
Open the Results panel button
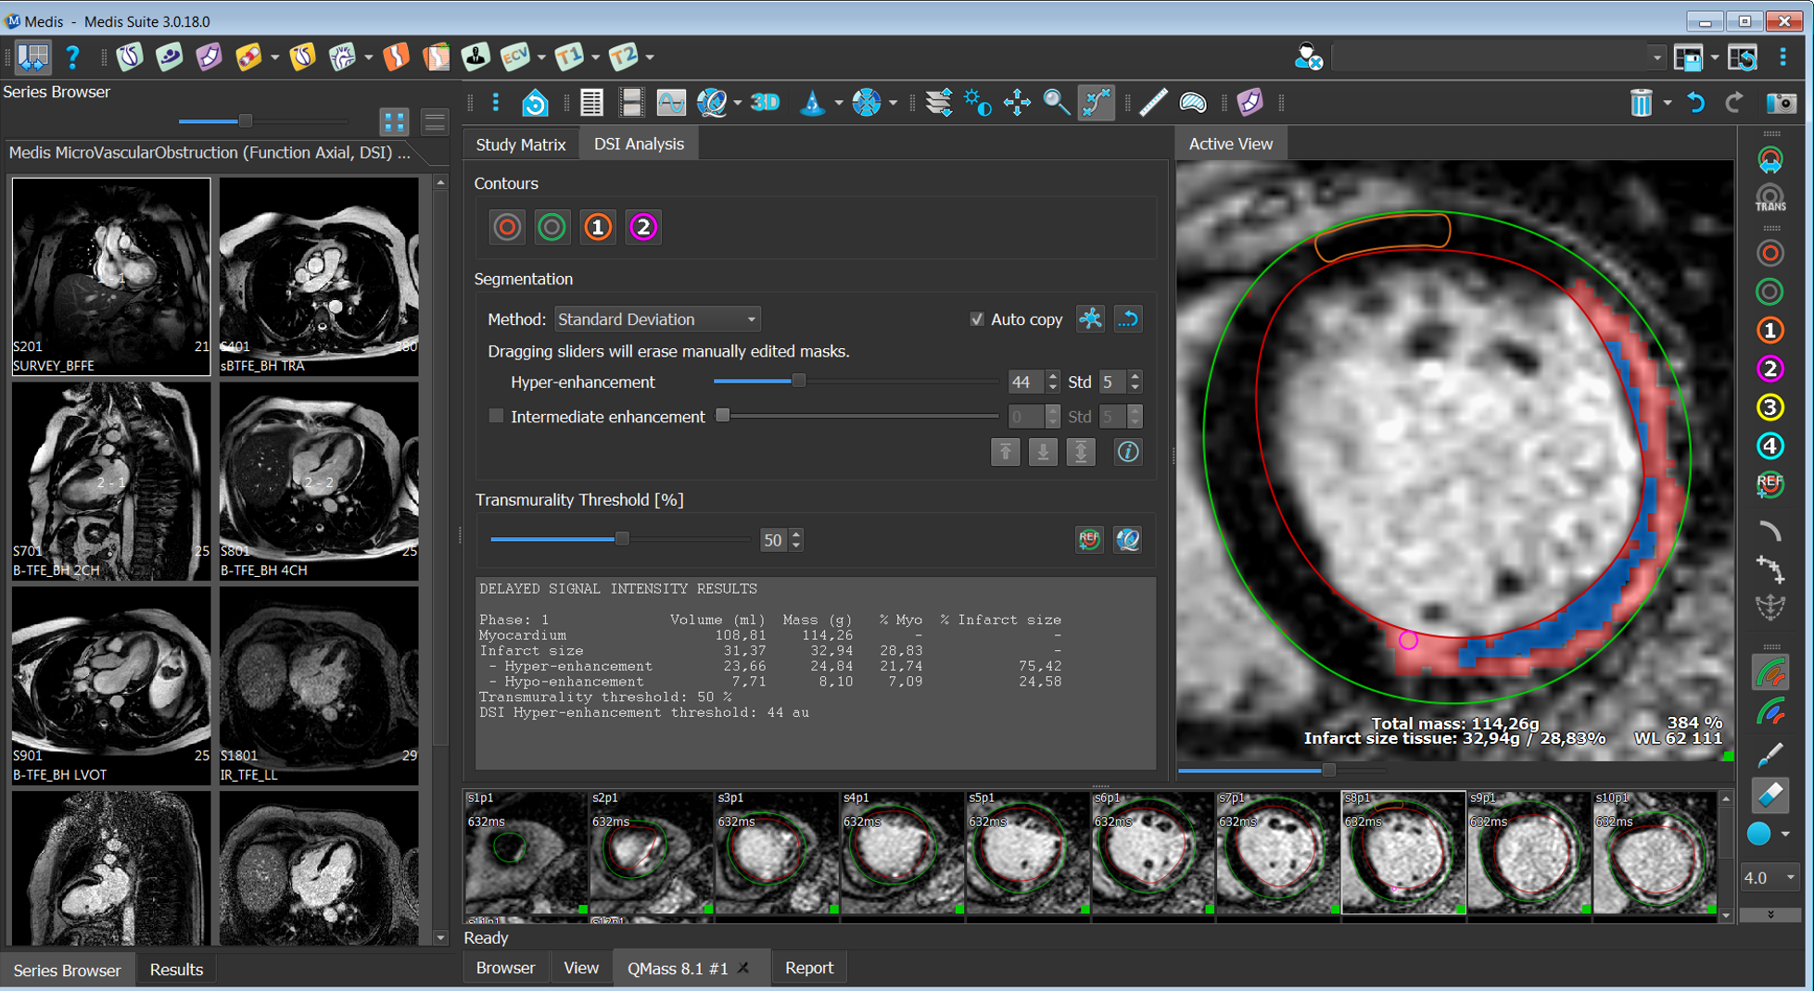click(x=176, y=970)
